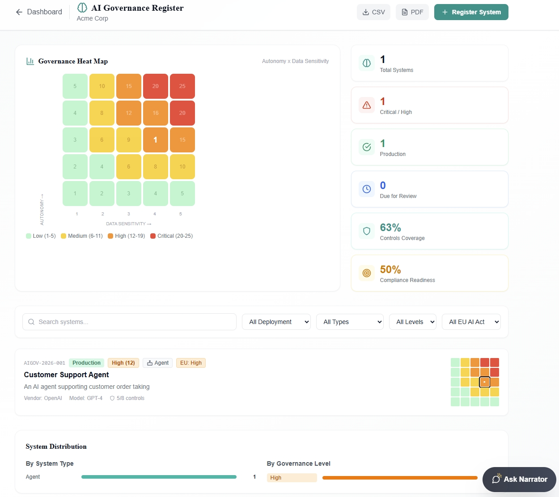Click the red heat map cell showing 25
Image resolution: width=559 pixels, height=497 pixels.
(x=182, y=86)
